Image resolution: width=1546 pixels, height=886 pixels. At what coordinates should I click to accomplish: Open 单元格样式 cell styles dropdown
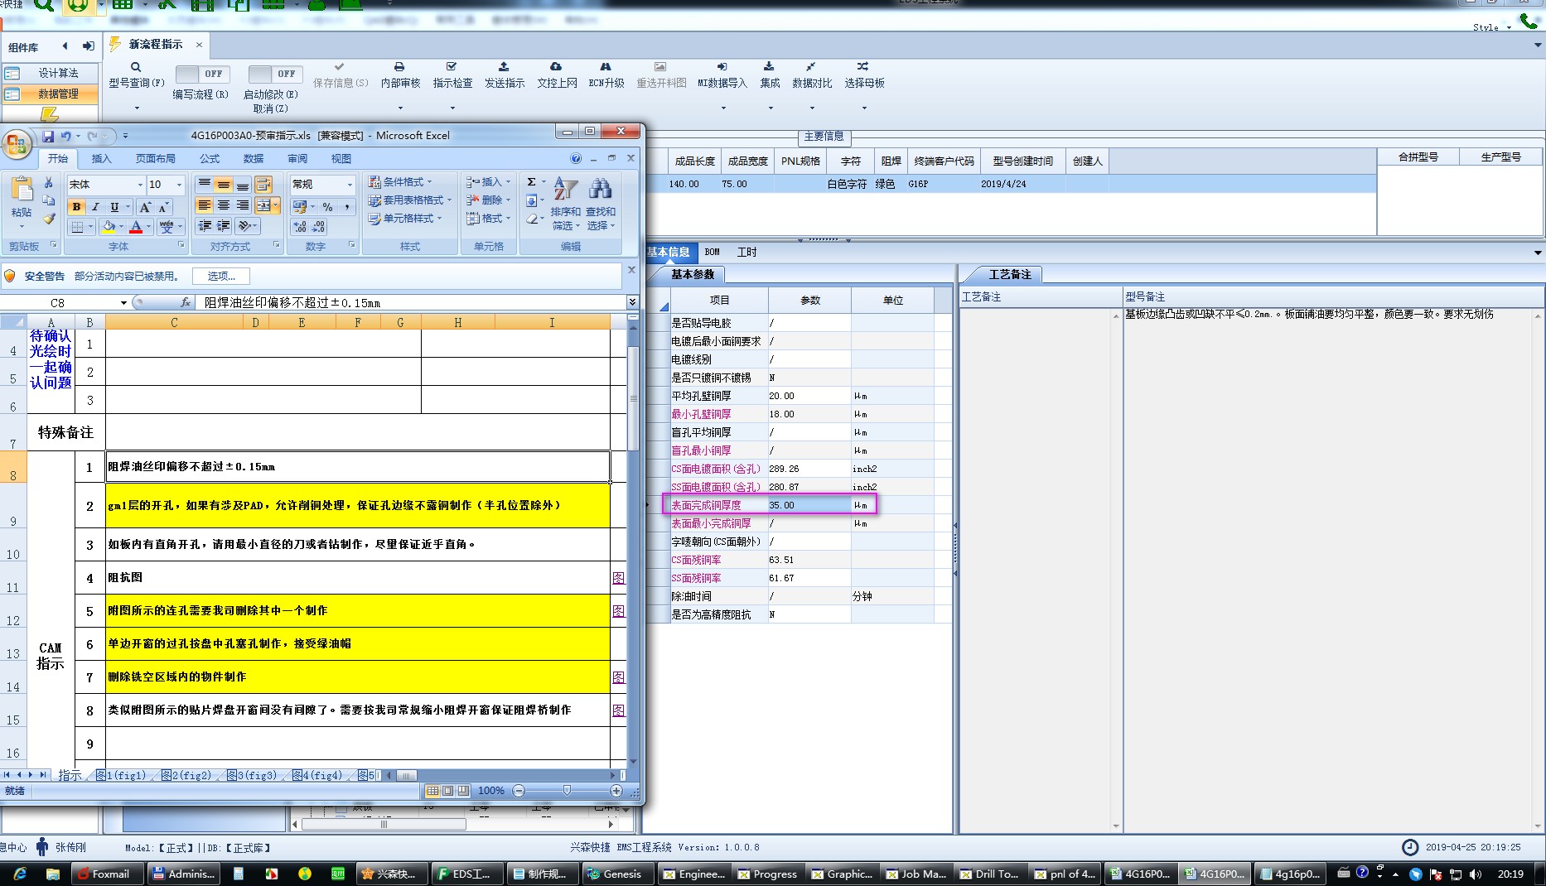pos(405,218)
